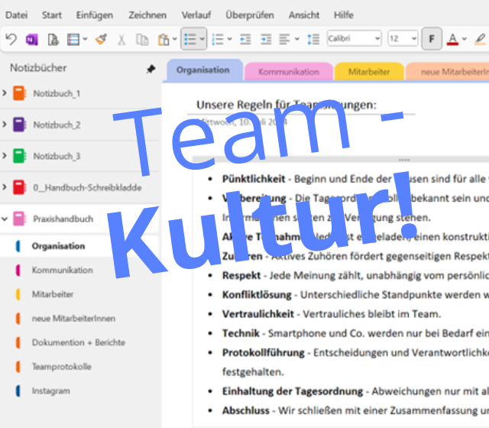Click the paragraph alignment icon
The height and width of the screenshot is (428, 489).
(x=284, y=39)
